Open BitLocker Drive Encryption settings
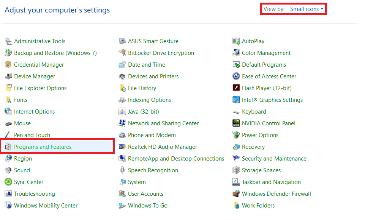This screenshot has height=220, width=365. [161, 53]
